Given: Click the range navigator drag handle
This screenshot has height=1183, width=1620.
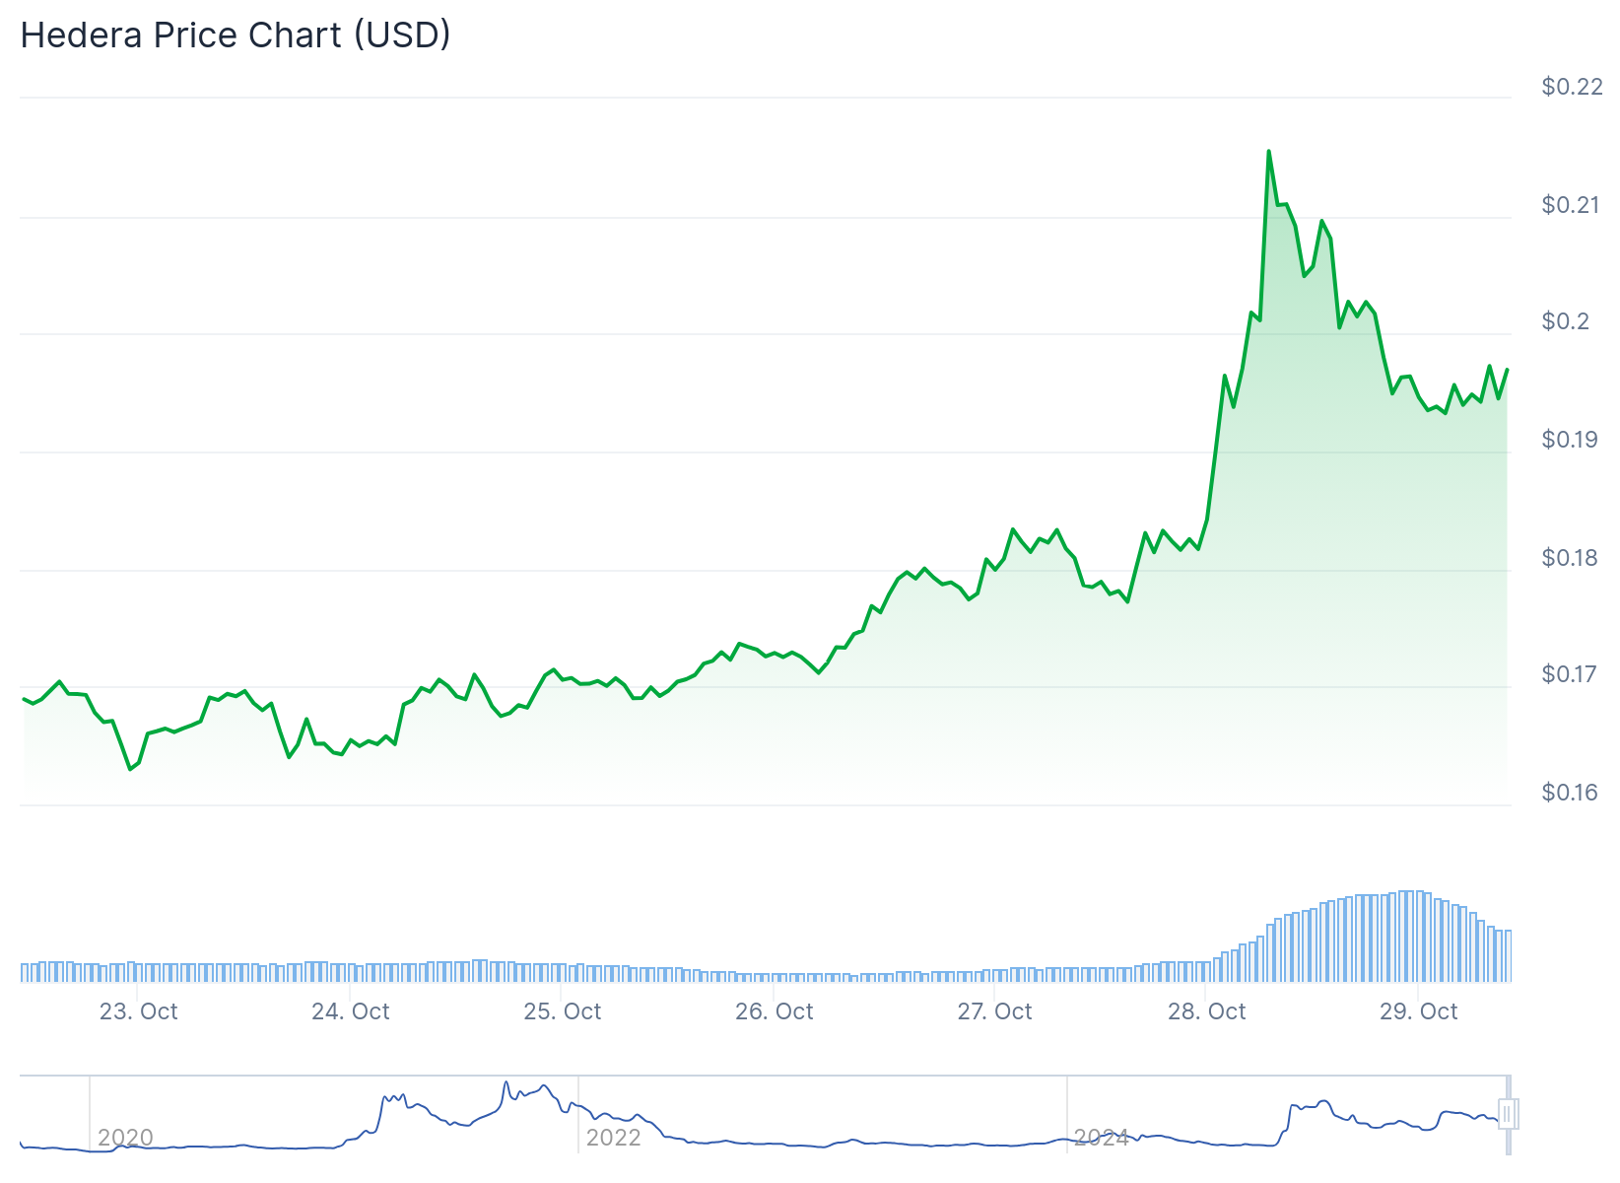Looking at the screenshot, I should click(x=1507, y=1114).
